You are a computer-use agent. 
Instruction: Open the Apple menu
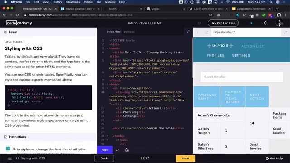(x=5, y=2)
